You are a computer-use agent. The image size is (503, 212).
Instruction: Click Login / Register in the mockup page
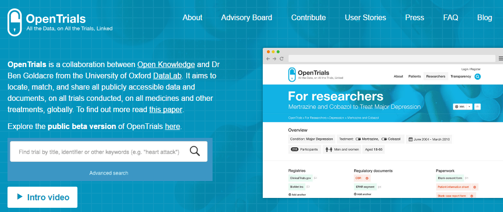point(471,69)
